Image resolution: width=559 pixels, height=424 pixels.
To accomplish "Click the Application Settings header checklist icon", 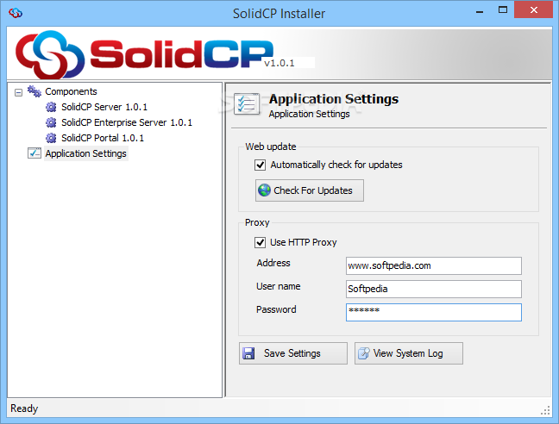I will 247,103.
